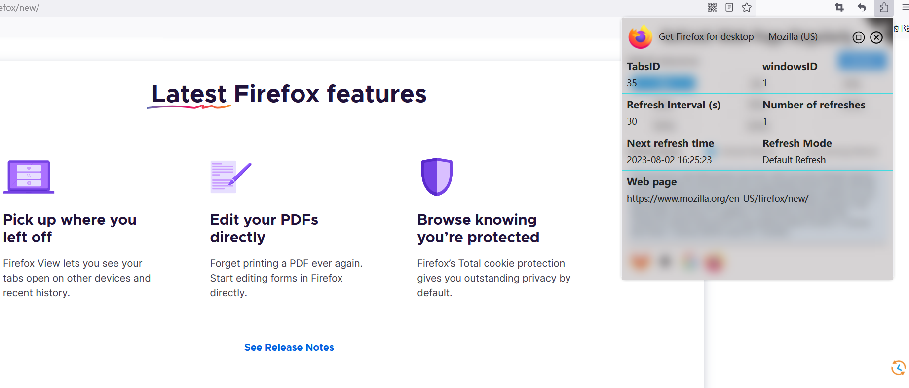The width and height of the screenshot is (909, 388).
Task: Close the refresh popup with X icon
Action: pyautogui.click(x=876, y=37)
